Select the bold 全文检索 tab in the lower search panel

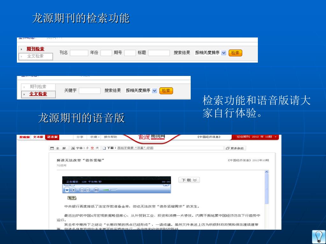38,94
